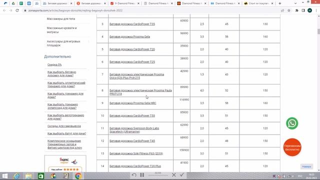Open CardioPower T25 treadmill link
The width and height of the screenshot is (320, 180).
point(132,62)
